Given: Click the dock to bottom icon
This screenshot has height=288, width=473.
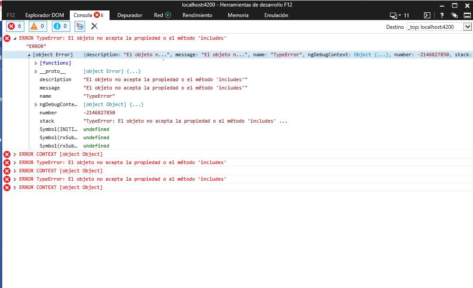Looking at the screenshot, I should pyautogui.click(x=467, y=15).
